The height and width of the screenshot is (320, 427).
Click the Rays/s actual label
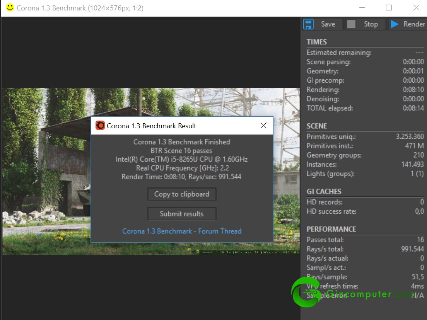tap(327, 258)
